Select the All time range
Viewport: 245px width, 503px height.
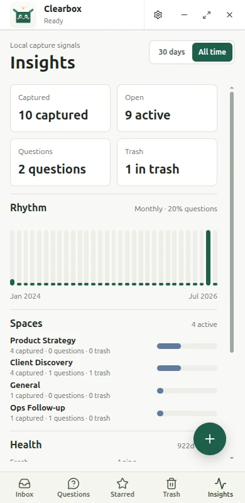[212, 52]
